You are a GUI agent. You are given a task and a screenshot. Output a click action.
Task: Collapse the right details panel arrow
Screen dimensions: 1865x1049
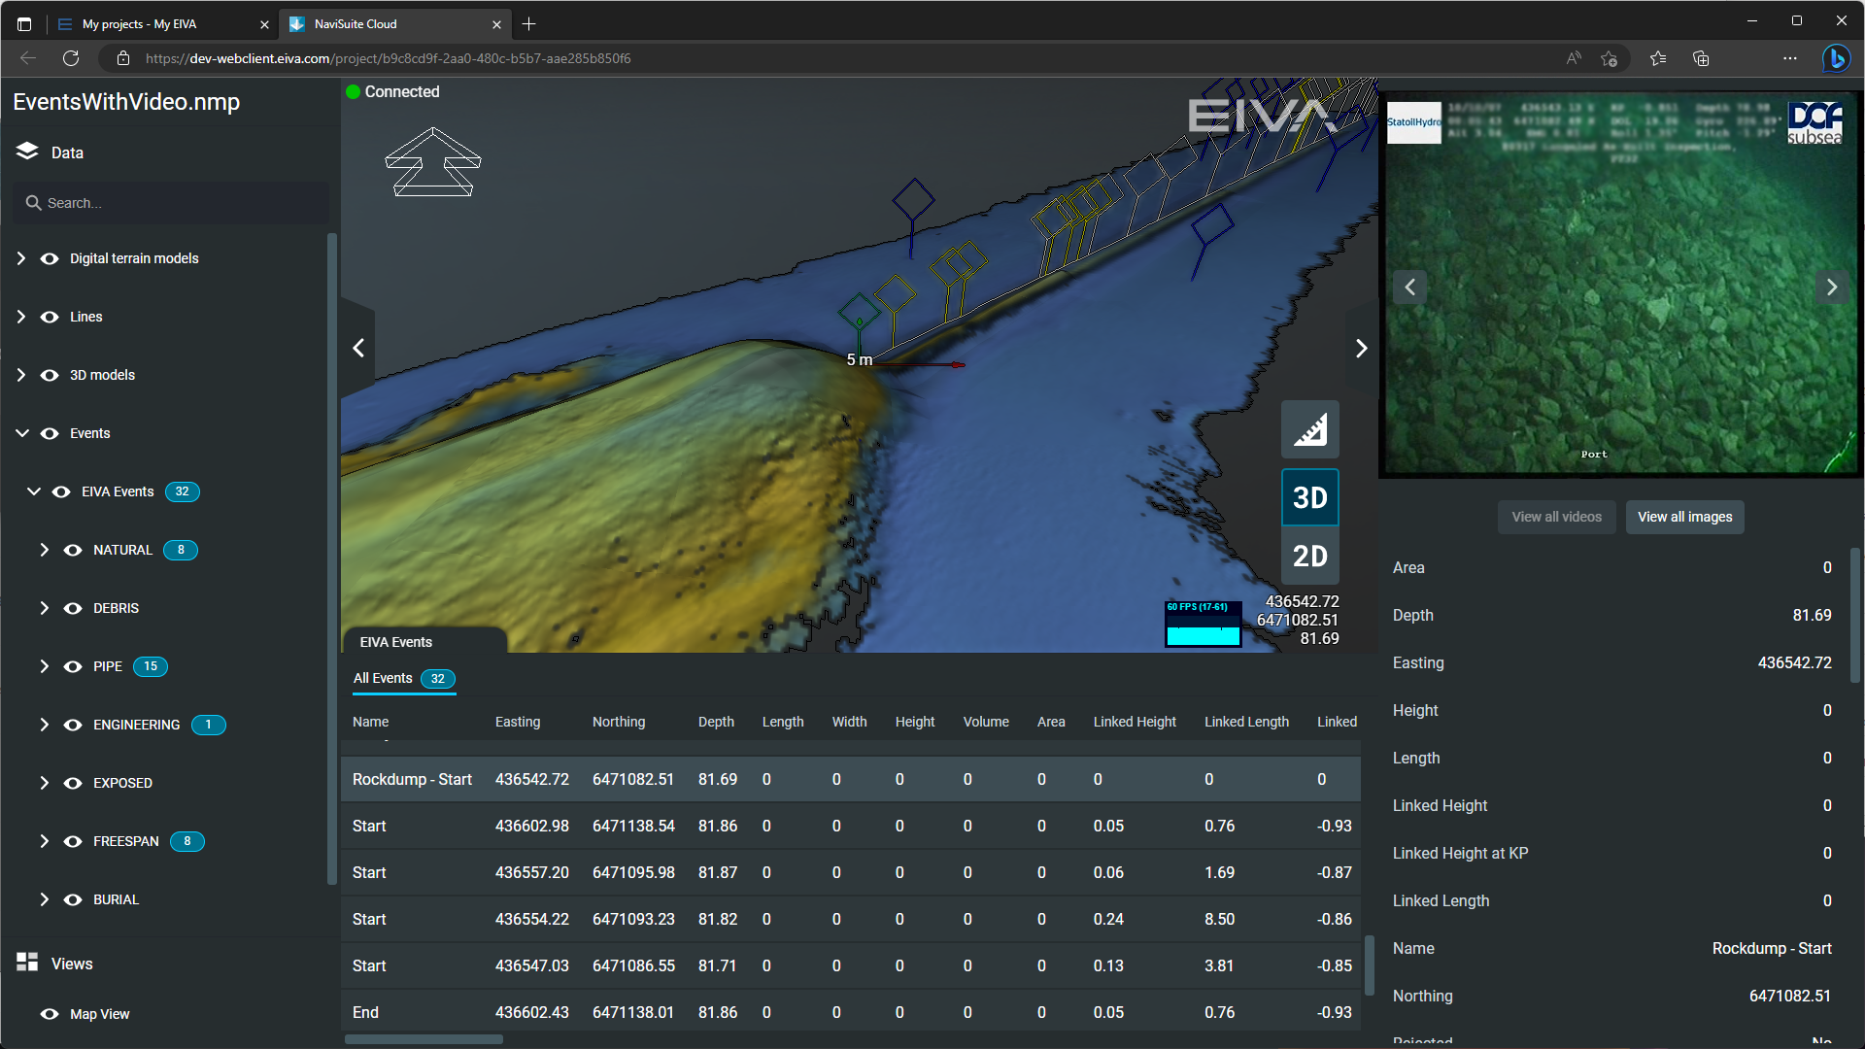pos(1361,348)
